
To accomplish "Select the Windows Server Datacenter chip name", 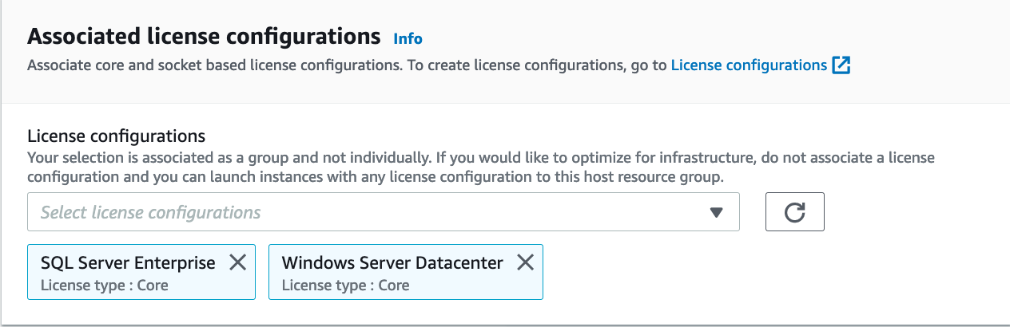I will pyautogui.click(x=392, y=262).
